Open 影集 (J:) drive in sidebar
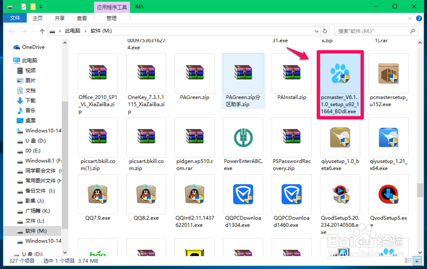This screenshot has height=269, width=427. (x=34, y=201)
